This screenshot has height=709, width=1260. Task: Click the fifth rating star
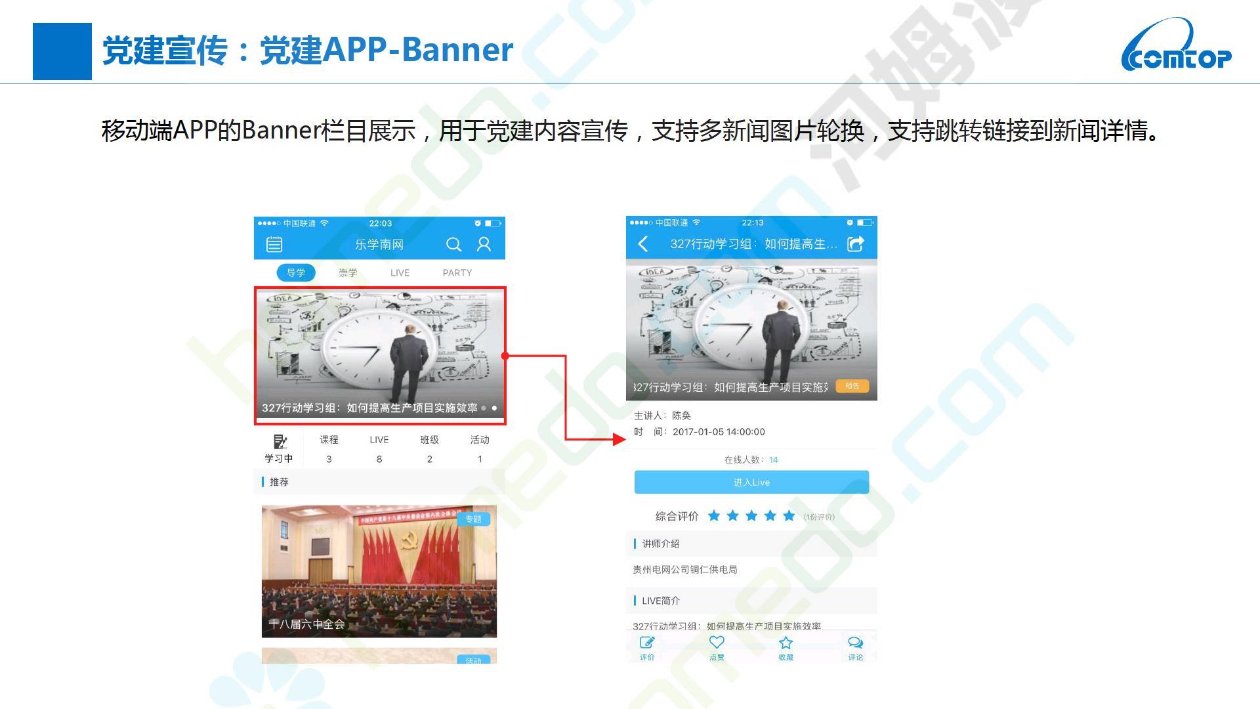point(789,516)
